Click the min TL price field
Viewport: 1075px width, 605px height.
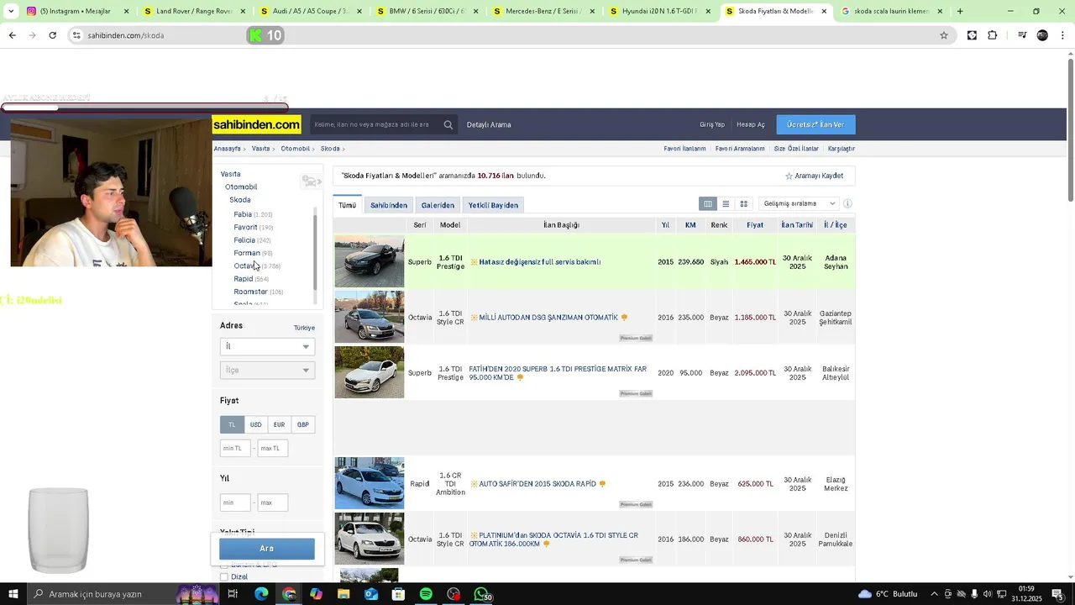[x=235, y=448]
